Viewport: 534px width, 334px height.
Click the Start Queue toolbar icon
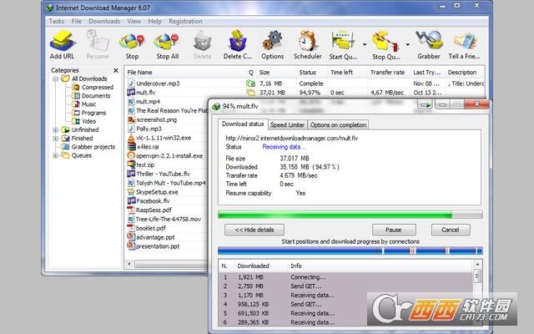coord(343,41)
